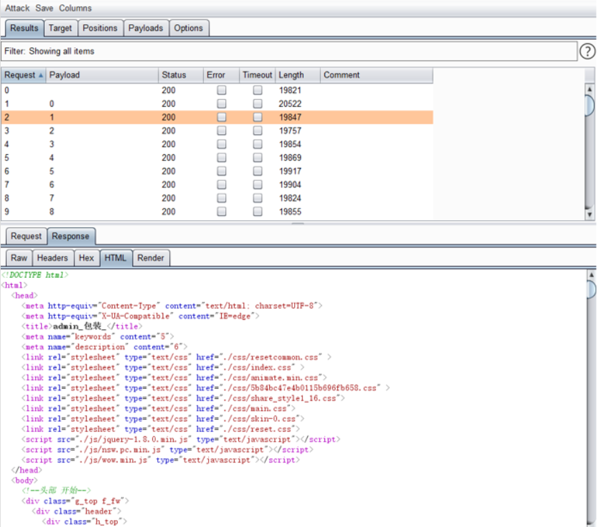Screen dimensions: 602x527
Task: Sort by Payload column header
Action: point(102,75)
